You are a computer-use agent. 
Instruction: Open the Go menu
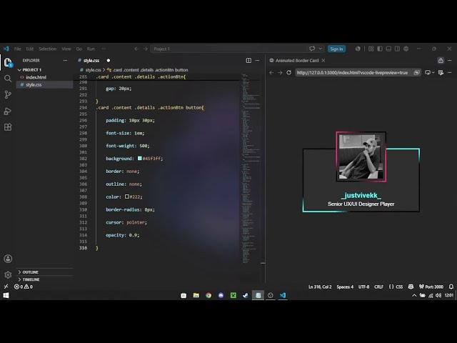click(x=79, y=49)
